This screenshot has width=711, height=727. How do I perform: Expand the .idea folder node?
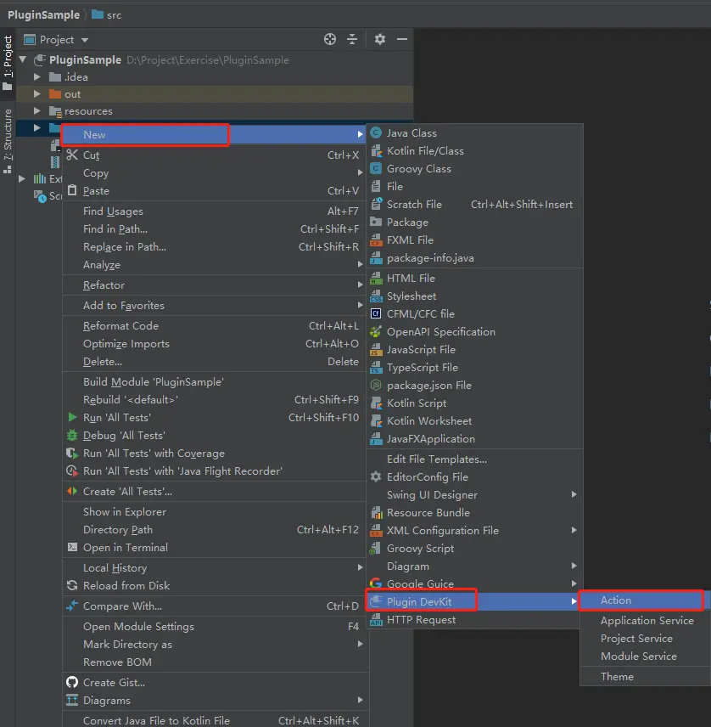37,77
